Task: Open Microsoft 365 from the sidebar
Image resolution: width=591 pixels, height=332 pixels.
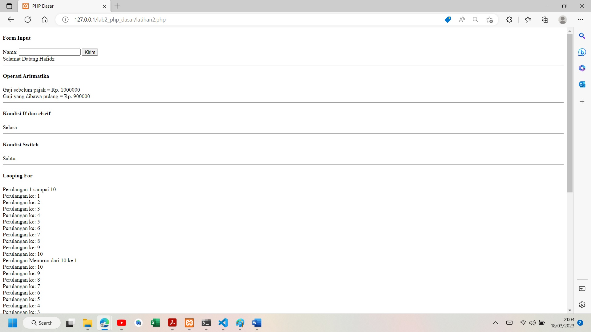Action: click(582, 68)
